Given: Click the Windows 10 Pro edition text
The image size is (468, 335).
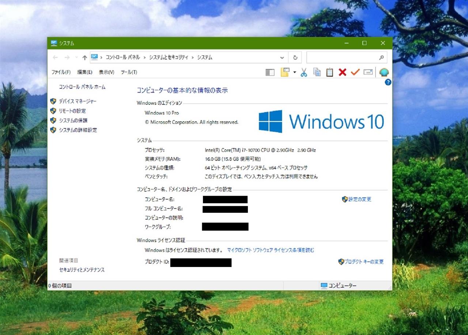Looking at the screenshot, I should [162, 113].
